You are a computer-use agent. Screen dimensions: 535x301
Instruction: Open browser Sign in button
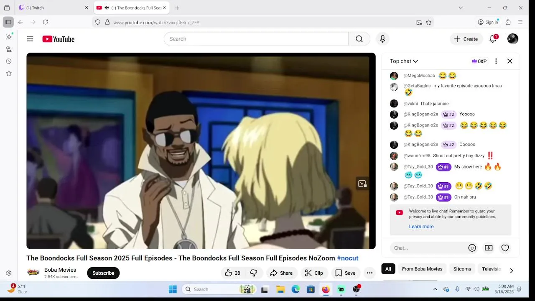[x=489, y=22]
